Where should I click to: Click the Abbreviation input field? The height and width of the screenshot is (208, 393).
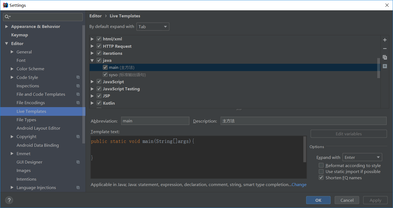coord(155,121)
